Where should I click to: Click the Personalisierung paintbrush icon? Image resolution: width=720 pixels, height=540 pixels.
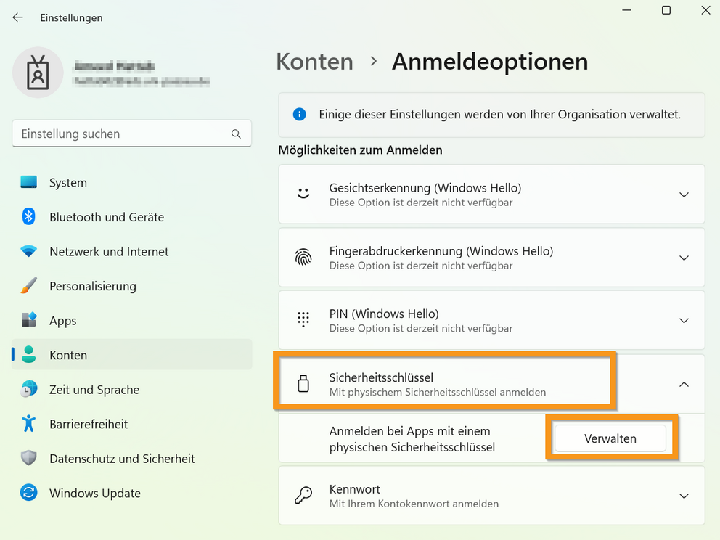29,286
